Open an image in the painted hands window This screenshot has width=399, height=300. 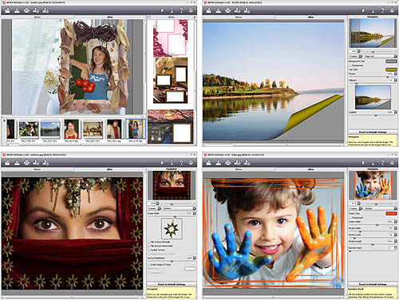click(209, 163)
